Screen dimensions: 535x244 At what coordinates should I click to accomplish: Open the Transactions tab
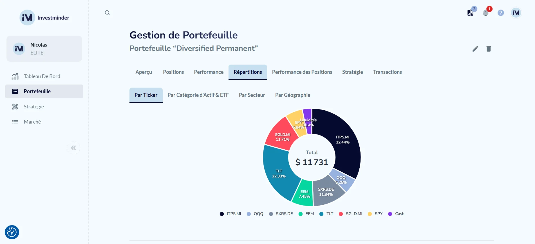click(387, 72)
